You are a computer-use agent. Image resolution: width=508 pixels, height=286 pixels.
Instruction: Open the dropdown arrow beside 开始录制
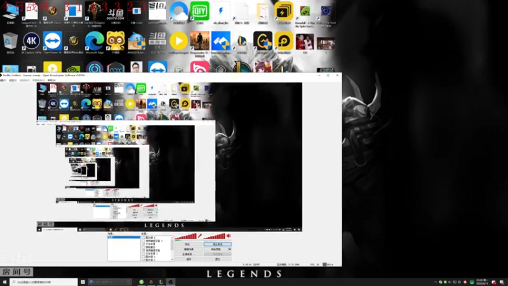(230, 249)
